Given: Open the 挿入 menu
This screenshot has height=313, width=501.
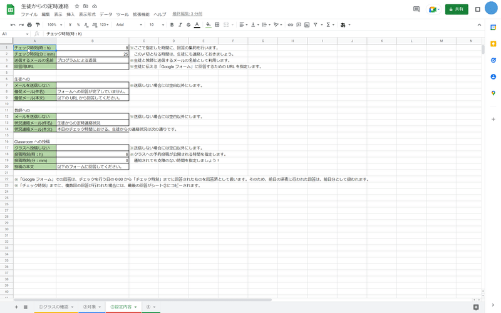Looking at the screenshot, I should coord(70,14).
